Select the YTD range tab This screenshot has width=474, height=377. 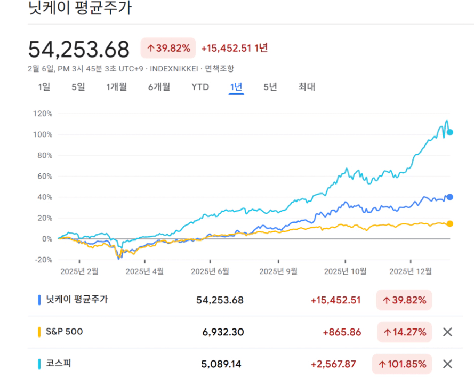point(200,87)
